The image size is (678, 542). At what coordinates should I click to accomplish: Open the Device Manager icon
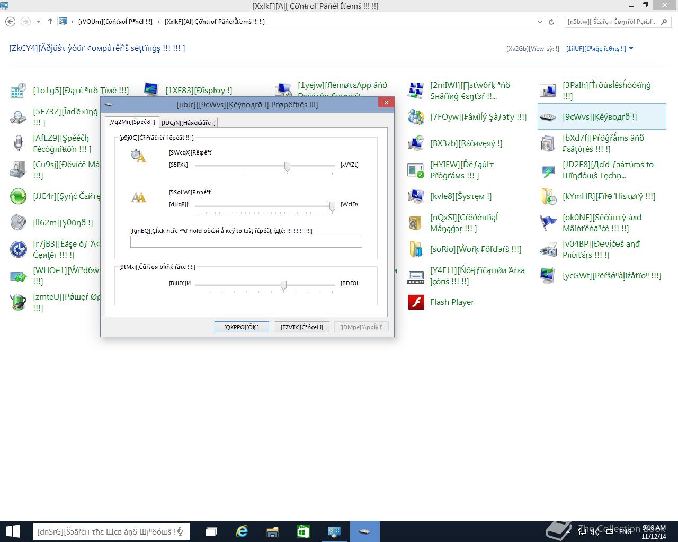tap(18, 170)
